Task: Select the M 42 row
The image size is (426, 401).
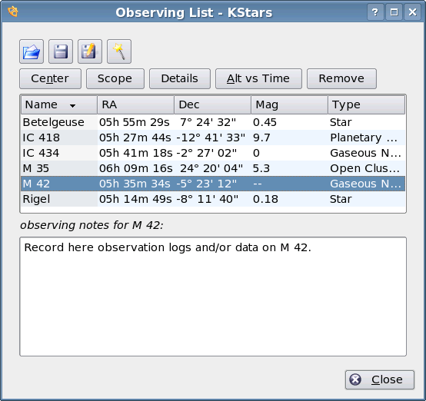Action: click(213, 184)
